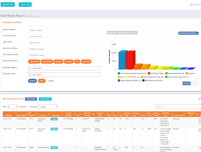Click the table Search box
Screen dimensions: 201x152
point(178,107)
